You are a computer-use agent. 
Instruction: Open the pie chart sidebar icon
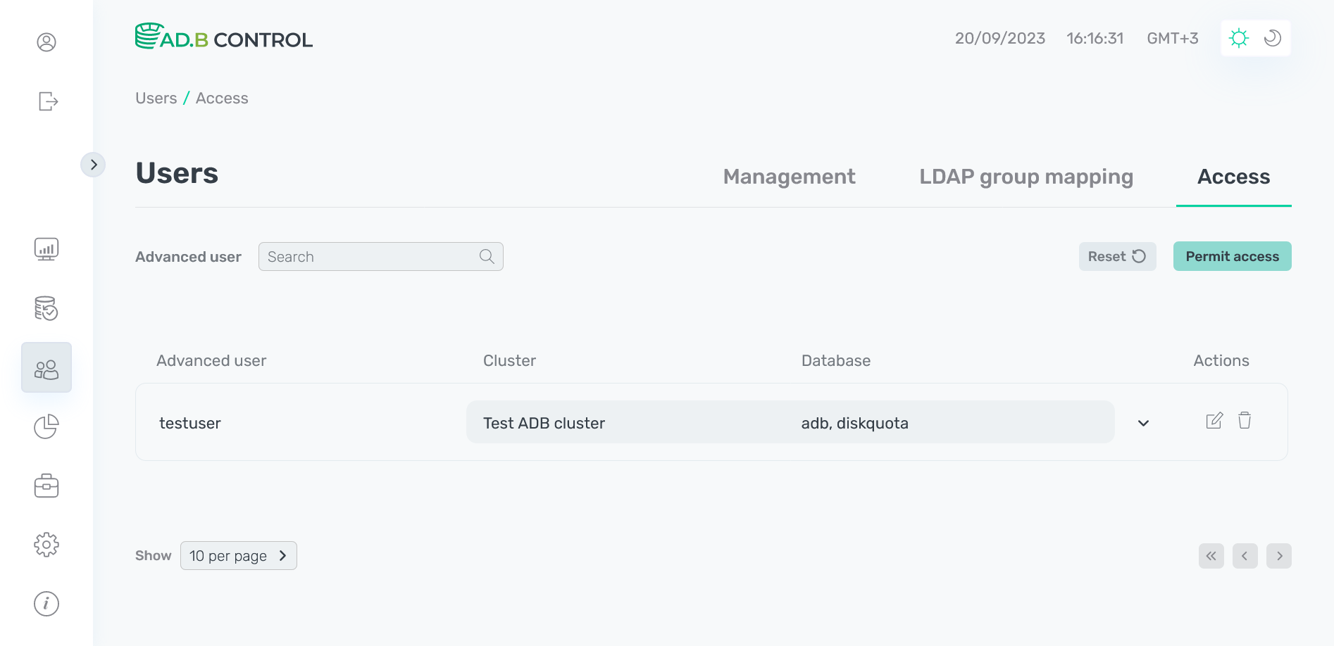[x=46, y=426]
